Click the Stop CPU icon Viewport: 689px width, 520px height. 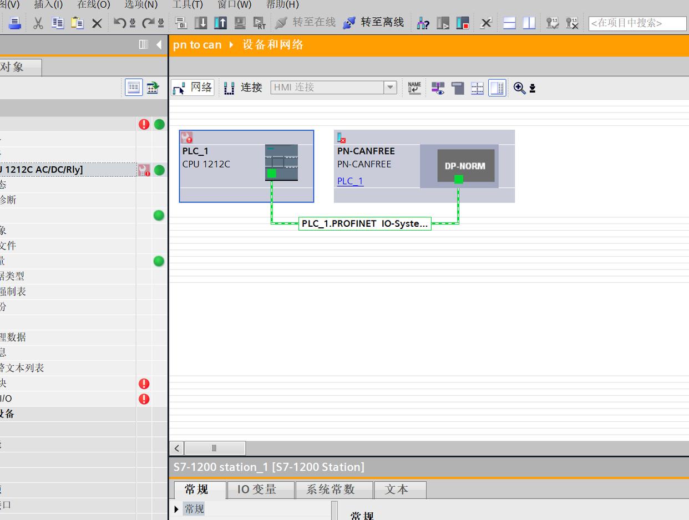462,23
